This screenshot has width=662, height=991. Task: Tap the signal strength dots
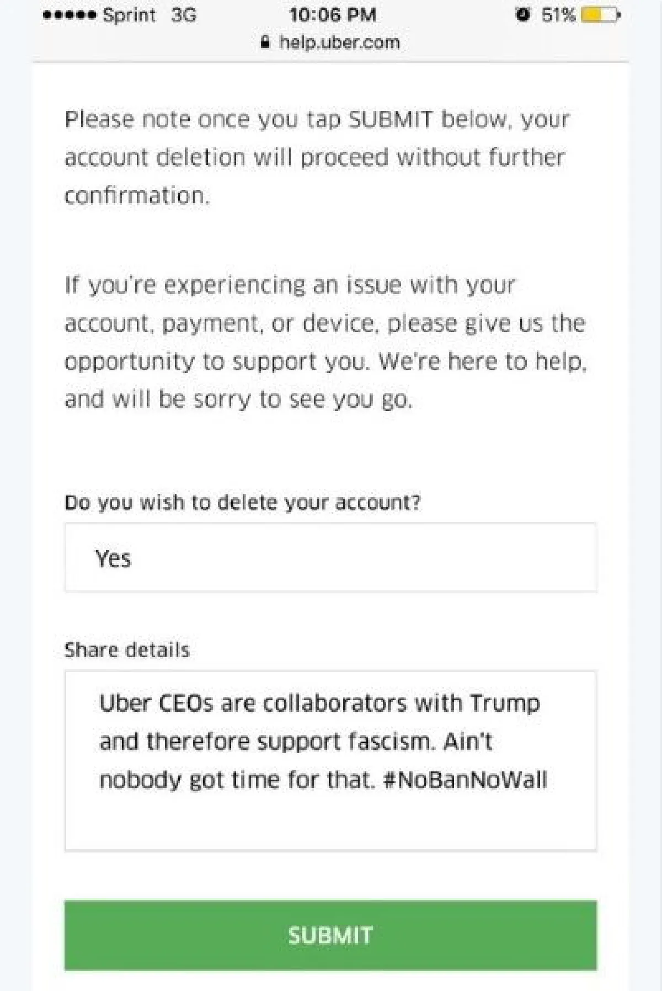pyautogui.click(x=70, y=15)
